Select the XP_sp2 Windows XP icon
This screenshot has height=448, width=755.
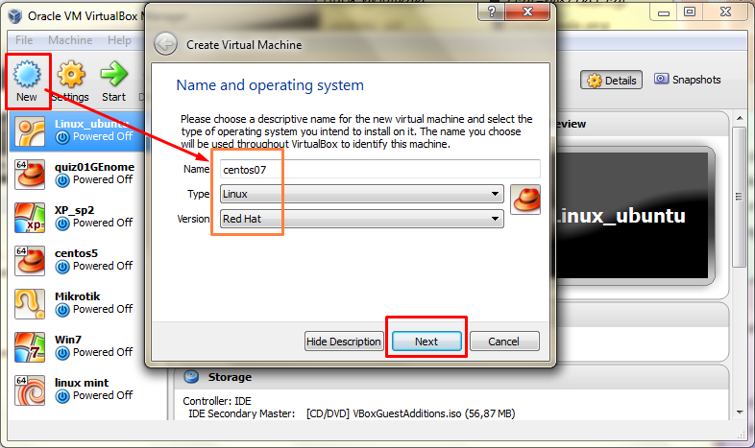[x=30, y=217]
